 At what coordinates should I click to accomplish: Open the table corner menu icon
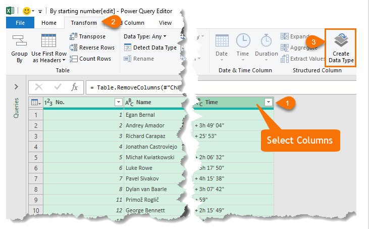pyautogui.click(x=36, y=102)
